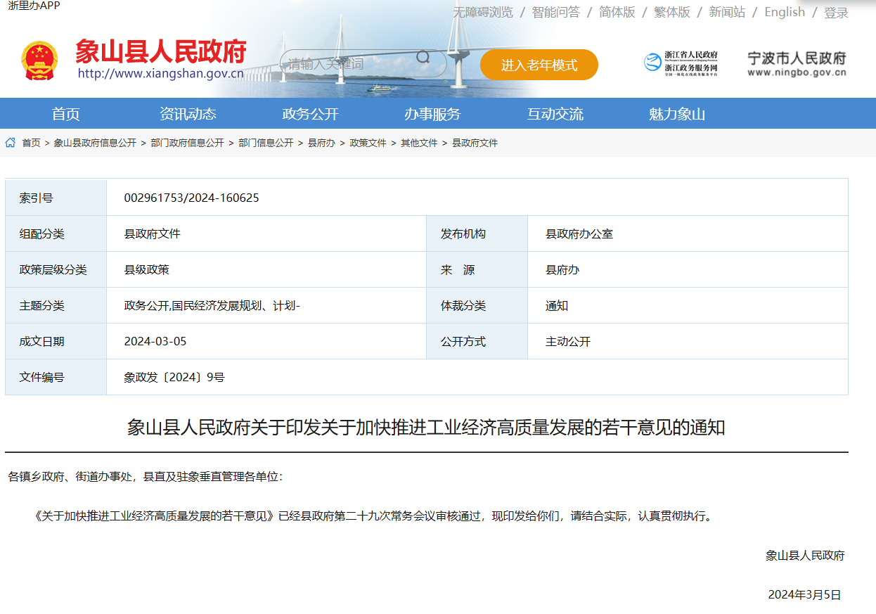The width and height of the screenshot is (876, 614).
Task: Click the search magnifier icon
Action: coord(423,58)
